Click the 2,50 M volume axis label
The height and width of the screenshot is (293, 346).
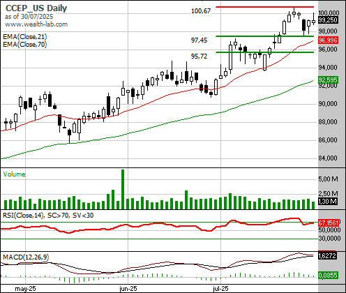click(x=328, y=194)
